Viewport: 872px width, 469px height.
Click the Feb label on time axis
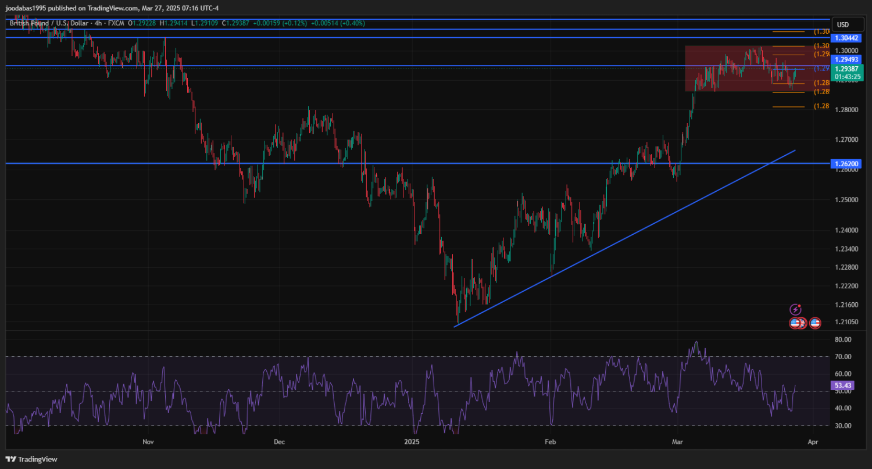point(550,442)
